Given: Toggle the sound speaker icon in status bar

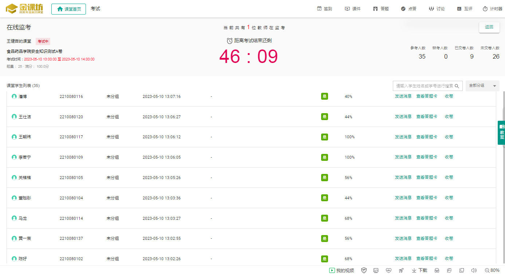Looking at the screenshot, I should pos(474,270).
